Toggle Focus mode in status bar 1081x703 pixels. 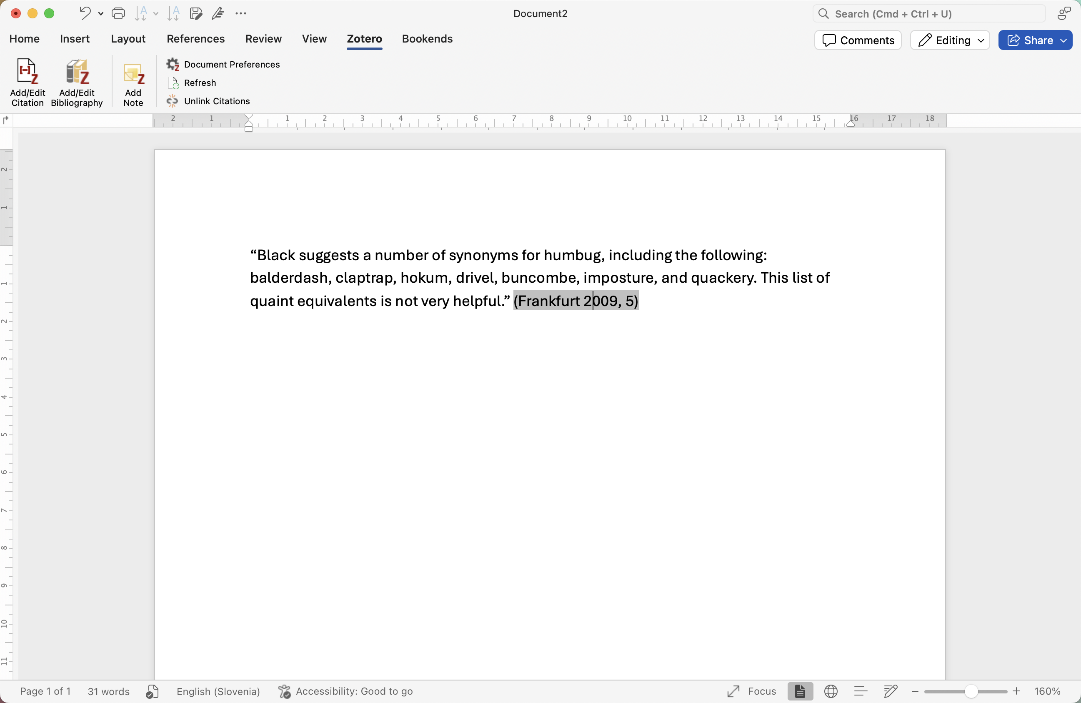(752, 691)
